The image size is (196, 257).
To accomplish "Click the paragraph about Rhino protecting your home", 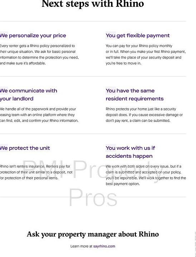I will (x=144, y=115).
